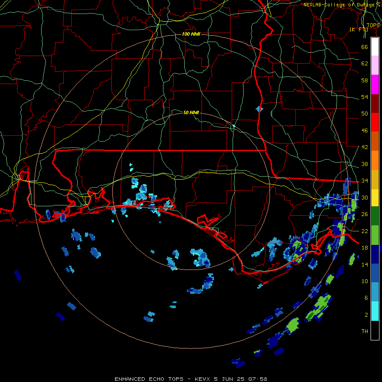Click the "46" scale label
The height and width of the screenshot is (382, 382).
pos(365,131)
